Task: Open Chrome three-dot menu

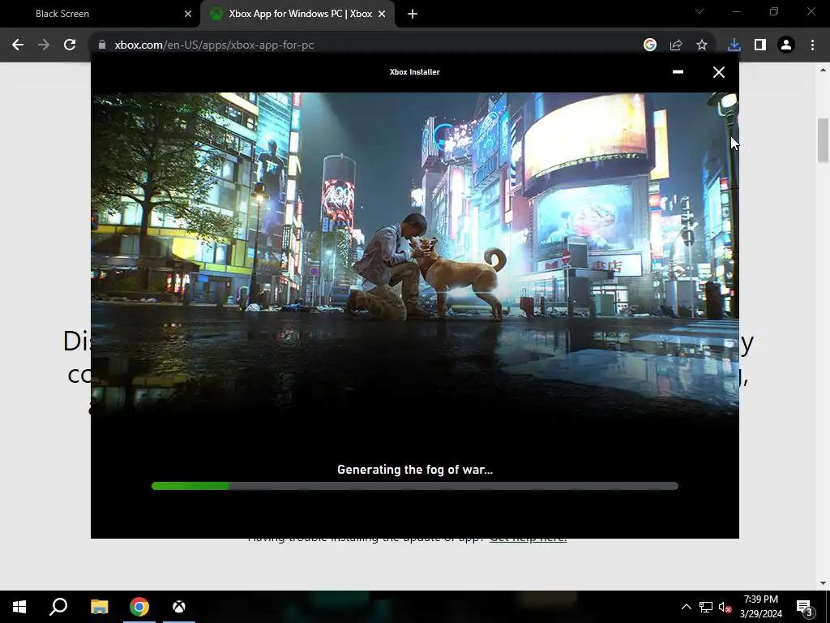Action: [812, 45]
